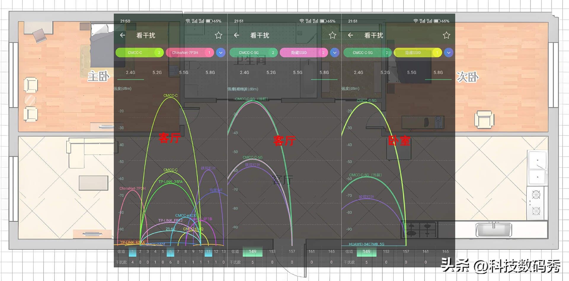The image size is (569, 281).
Task: Toggle yellow 隐藏SSID chip in the right screen
Action: click(x=418, y=53)
